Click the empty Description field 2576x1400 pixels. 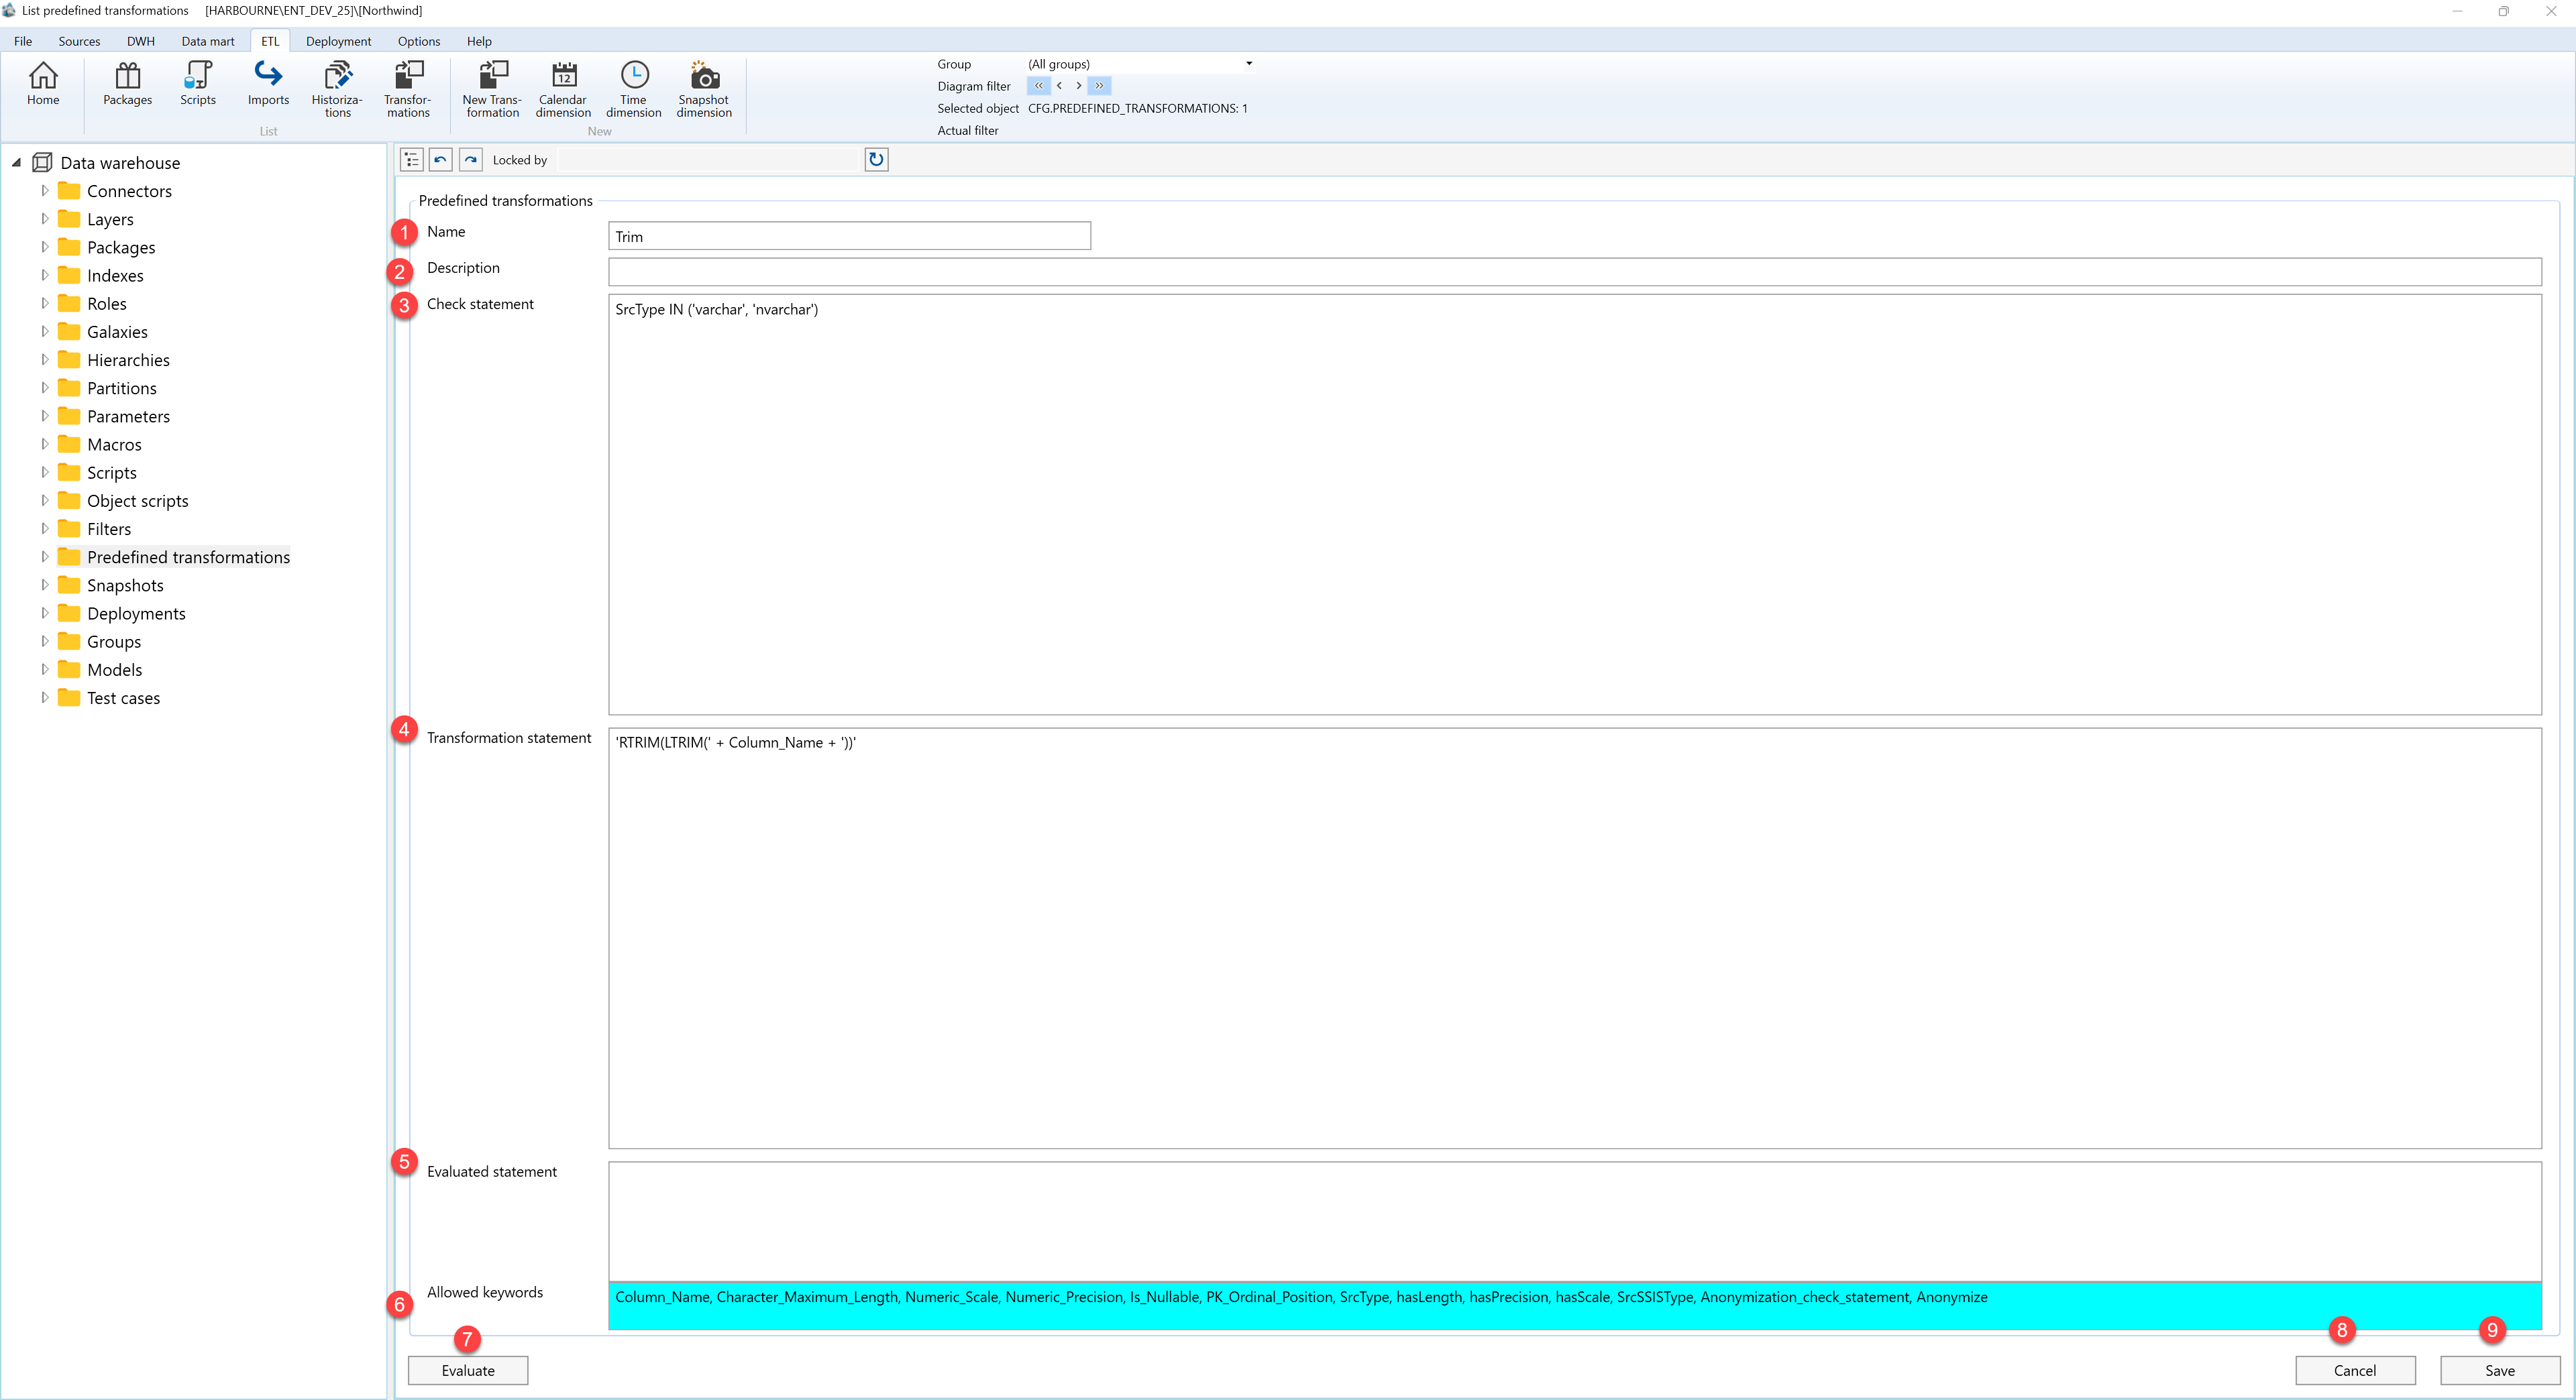tap(1575, 272)
